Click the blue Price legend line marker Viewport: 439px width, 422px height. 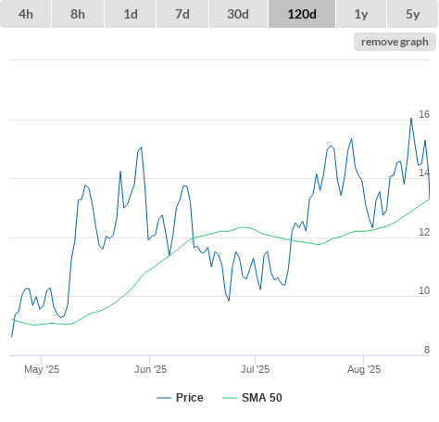tap(164, 398)
